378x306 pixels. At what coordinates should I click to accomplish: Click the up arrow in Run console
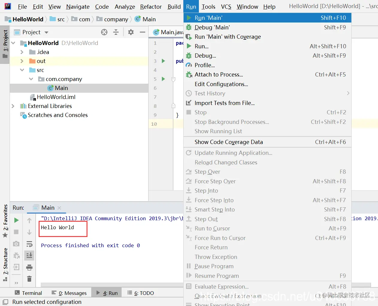(29, 220)
